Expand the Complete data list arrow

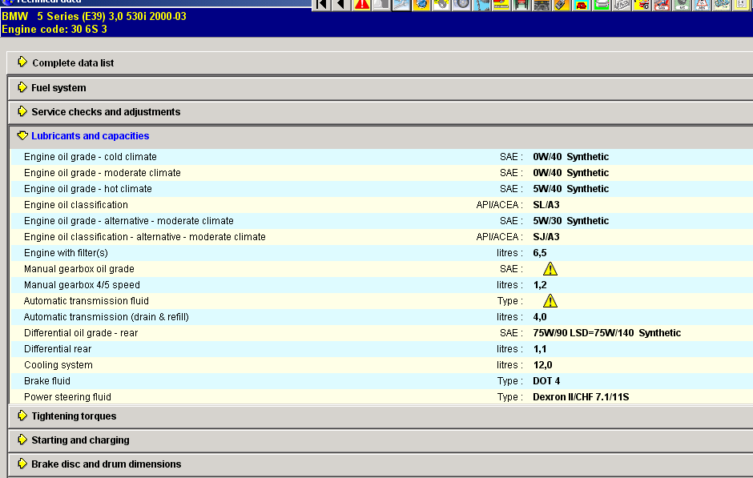22,62
